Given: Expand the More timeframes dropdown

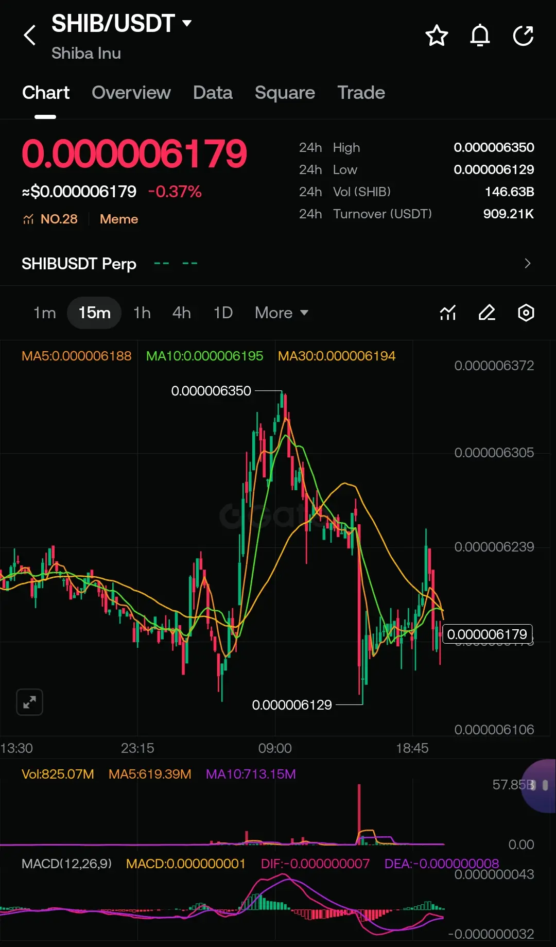Looking at the screenshot, I should point(282,313).
